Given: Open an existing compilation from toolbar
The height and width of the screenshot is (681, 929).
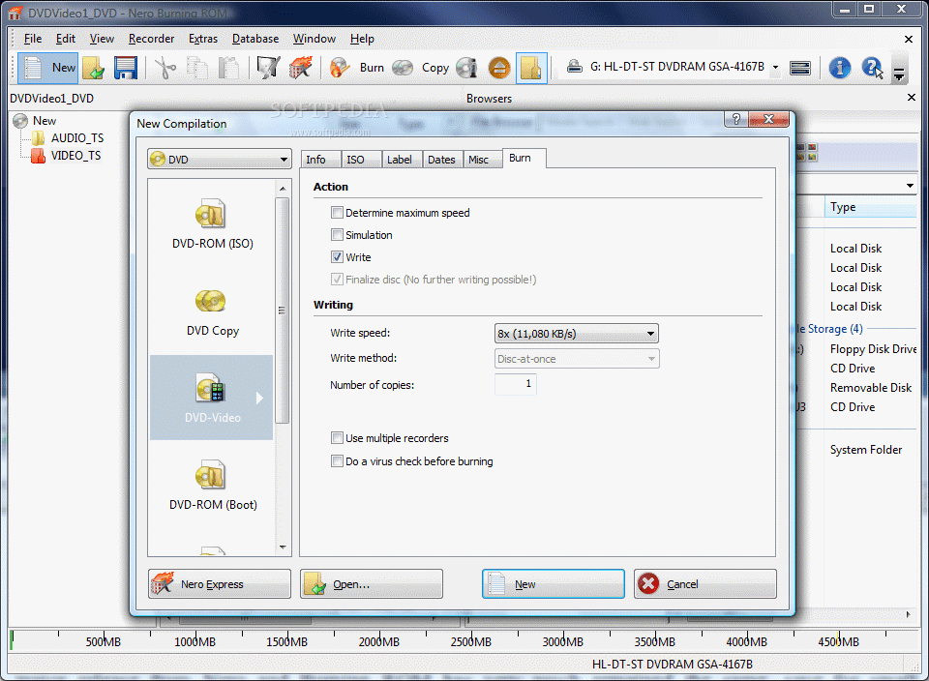Looking at the screenshot, I should [94, 68].
